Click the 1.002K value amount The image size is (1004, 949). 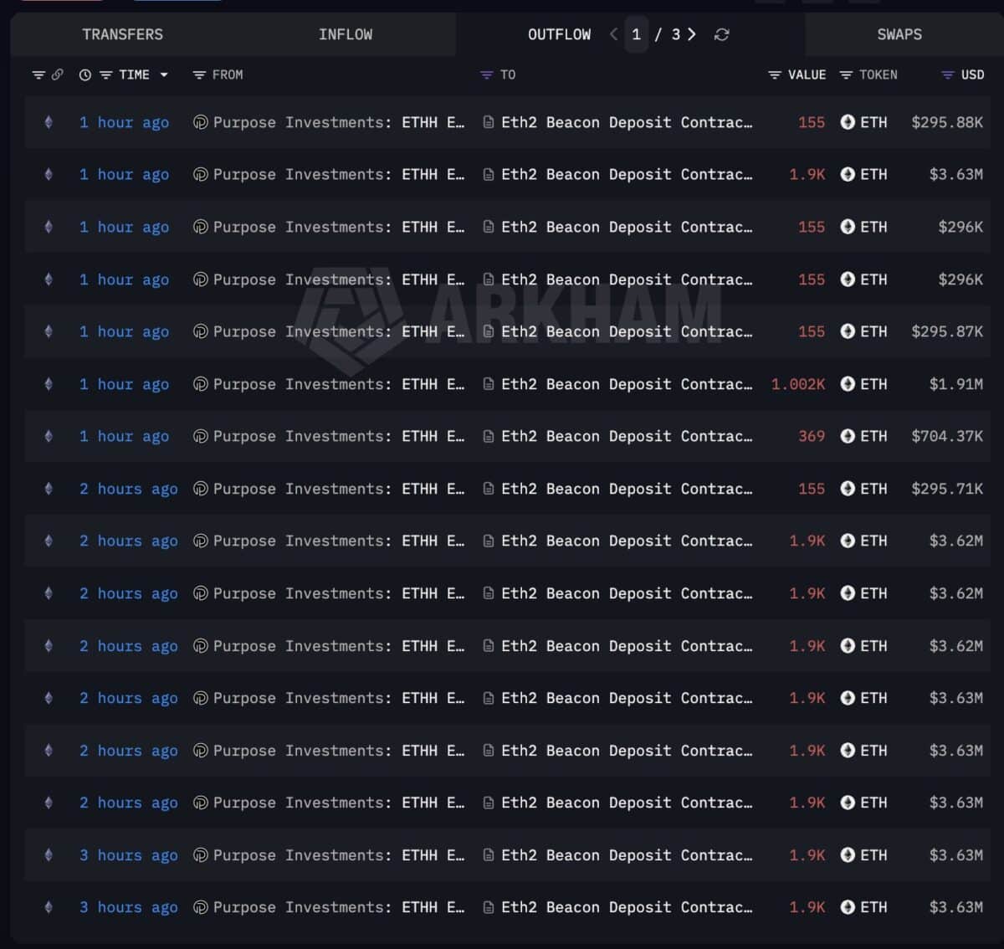798,384
